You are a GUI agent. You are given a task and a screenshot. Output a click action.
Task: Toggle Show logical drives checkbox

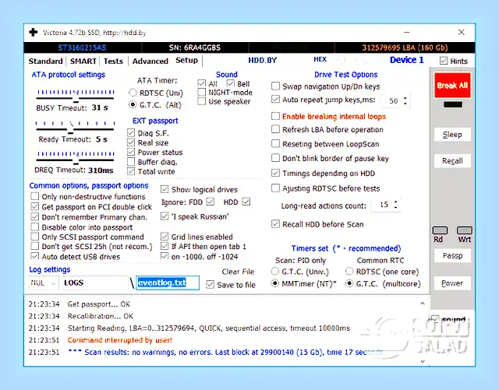pos(165,189)
